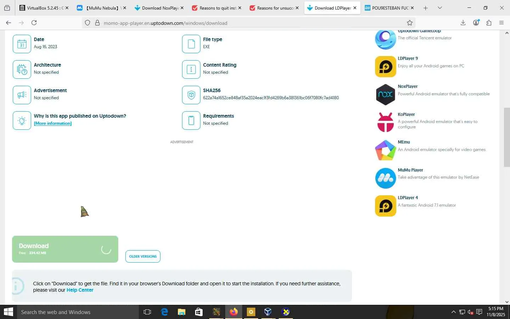This screenshot has width=510, height=319.
Task: Open the MuMu Player app icon
Action: click(x=385, y=178)
